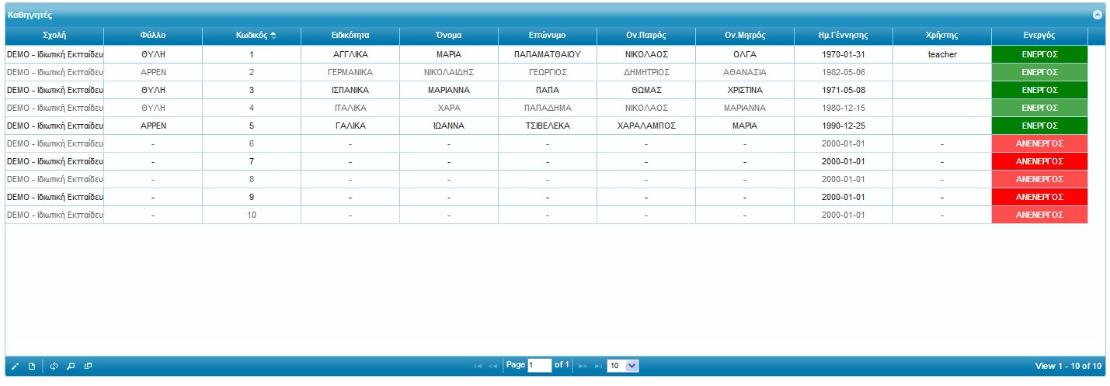Sort by the Κωδικός column header
This screenshot has width=1110, height=386.
pyautogui.click(x=252, y=36)
